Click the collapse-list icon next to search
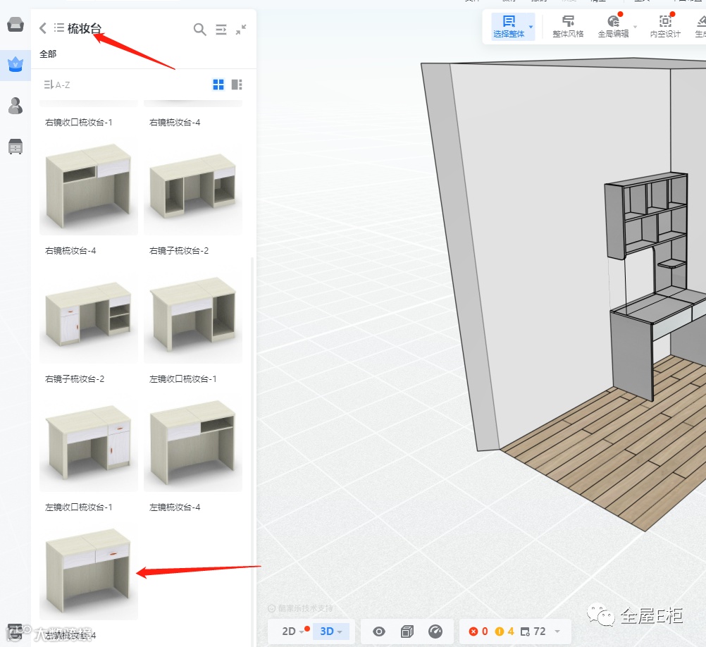 (x=221, y=30)
